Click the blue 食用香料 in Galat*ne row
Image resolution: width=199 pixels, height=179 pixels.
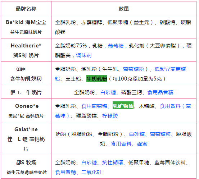pos(121,144)
